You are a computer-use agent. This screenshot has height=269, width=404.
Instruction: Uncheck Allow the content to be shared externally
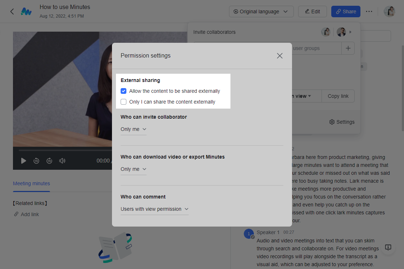(x=124, y=91)
